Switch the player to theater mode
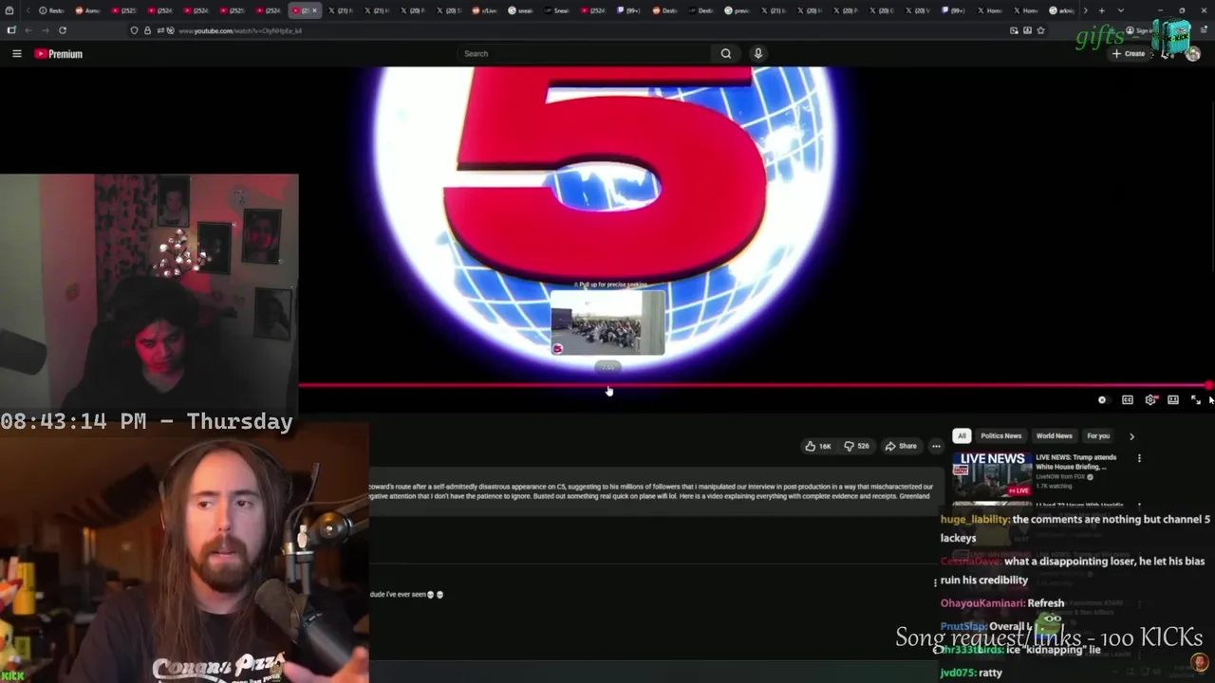The height and width of the screenshot is (683, 1215). point(1173,400)
